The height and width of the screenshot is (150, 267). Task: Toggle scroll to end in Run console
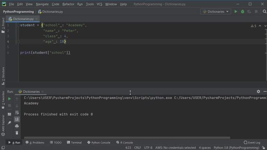(x=17, y=119)
